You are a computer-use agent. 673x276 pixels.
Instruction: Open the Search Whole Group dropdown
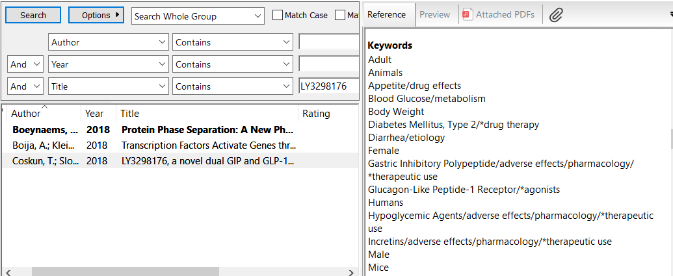pos(198,16)
